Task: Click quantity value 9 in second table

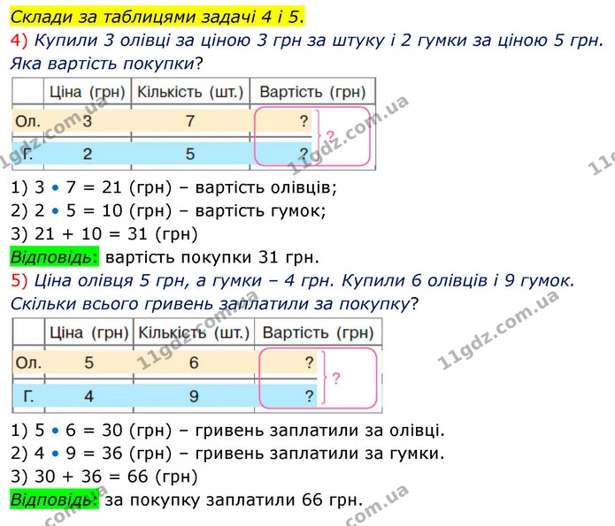Action: click(x=194, y=396)
